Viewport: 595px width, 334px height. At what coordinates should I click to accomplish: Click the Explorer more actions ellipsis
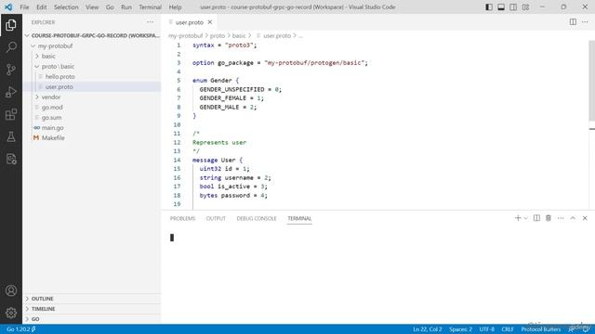(151, 22)
